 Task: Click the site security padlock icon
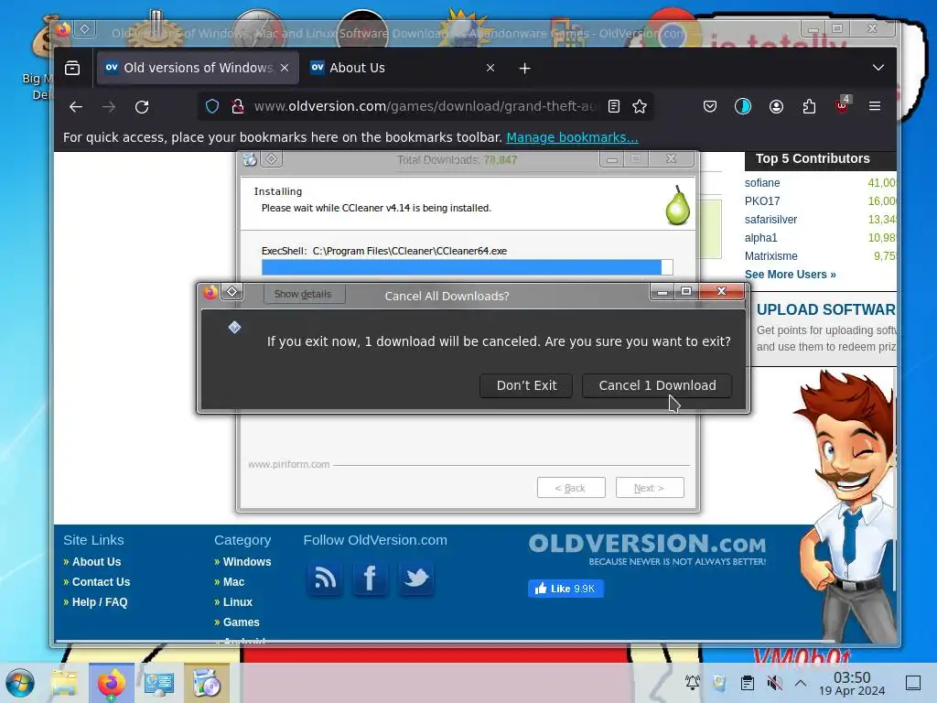click(x=238, y=106)
